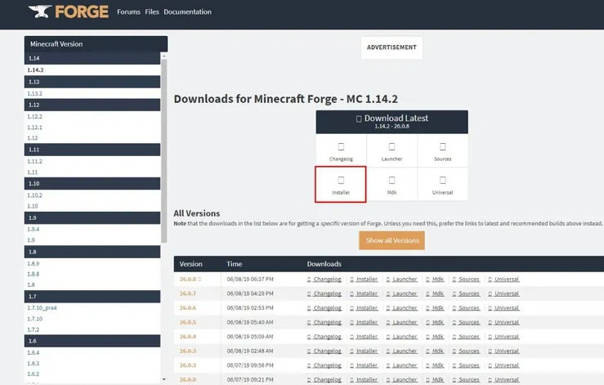Collapse the 1.9 version group header
Image resolution: width=604 pixels, height=385 pixels.
coord(92,217)
